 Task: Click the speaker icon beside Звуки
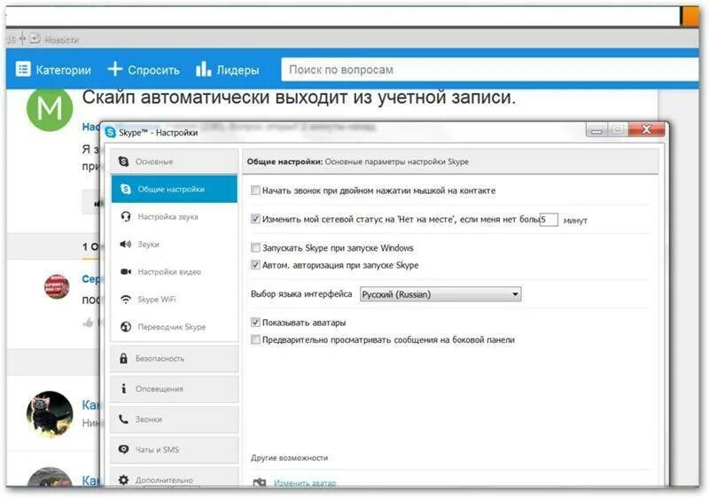coord(126,244)
